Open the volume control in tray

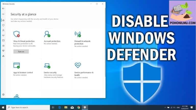click(174, 107)
